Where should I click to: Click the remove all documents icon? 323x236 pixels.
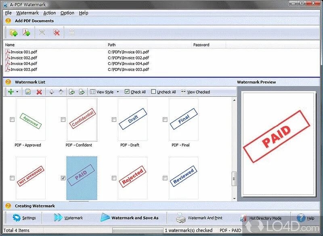click(56, 32)
